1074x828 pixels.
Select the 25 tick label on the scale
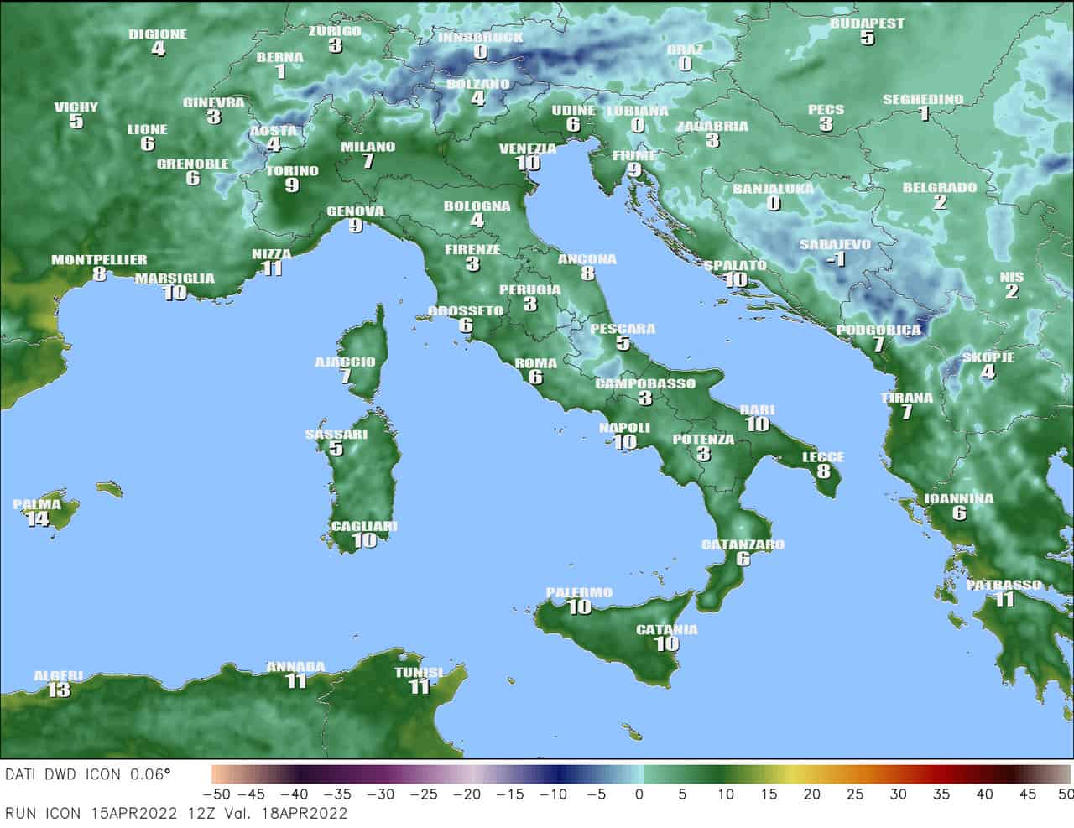(855, 793)
